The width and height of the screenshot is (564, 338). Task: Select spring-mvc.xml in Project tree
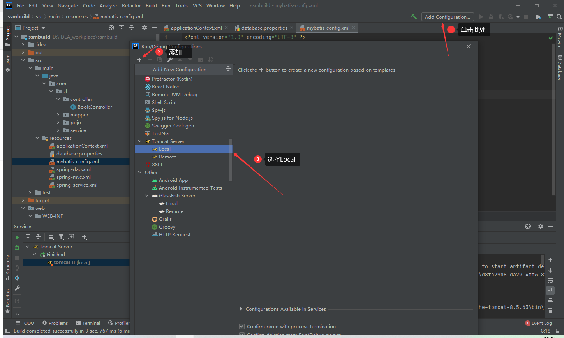[x=70, y=177]
